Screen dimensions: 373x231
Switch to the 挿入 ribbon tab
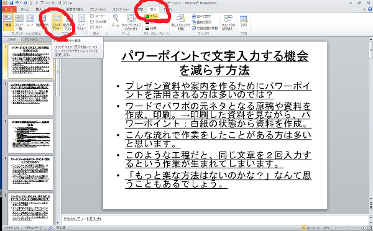pyautogui.click(x=39, y=9)
